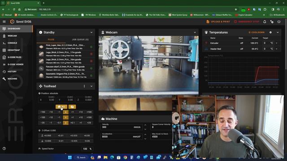Click the Velocity input field

122,127
